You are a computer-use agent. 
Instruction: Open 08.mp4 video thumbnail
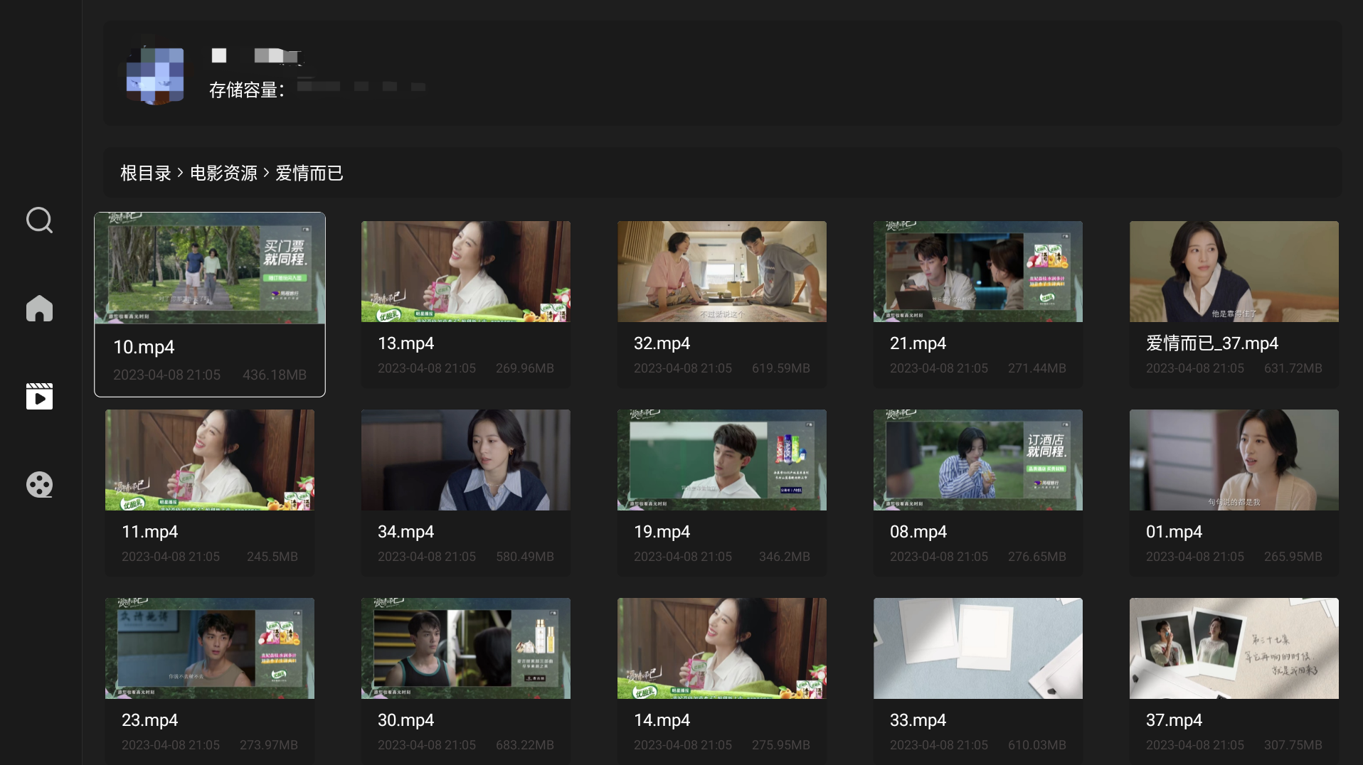[978, 460]
